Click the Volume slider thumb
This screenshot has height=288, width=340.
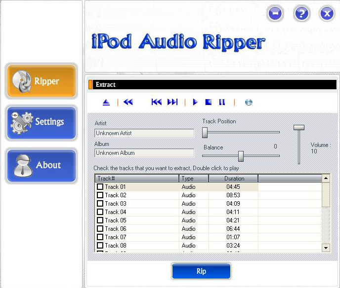(299, 127)
